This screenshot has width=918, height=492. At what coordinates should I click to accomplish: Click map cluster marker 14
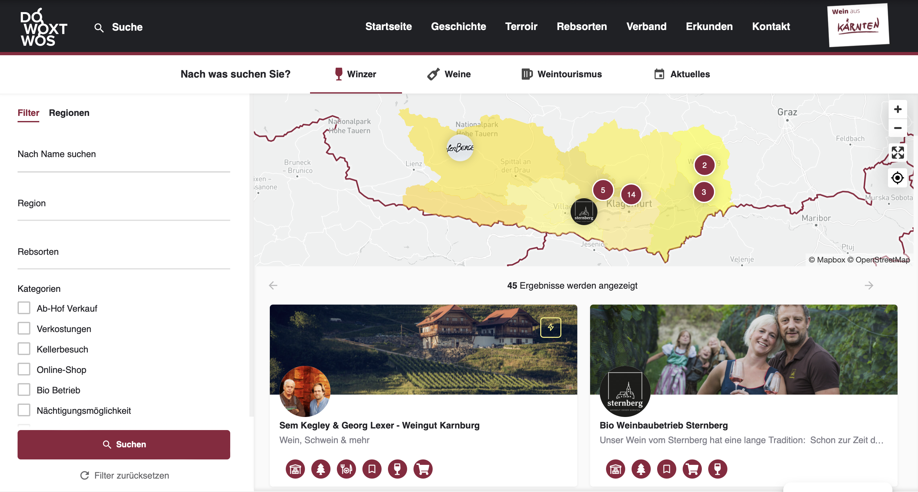tap(631, 194)
